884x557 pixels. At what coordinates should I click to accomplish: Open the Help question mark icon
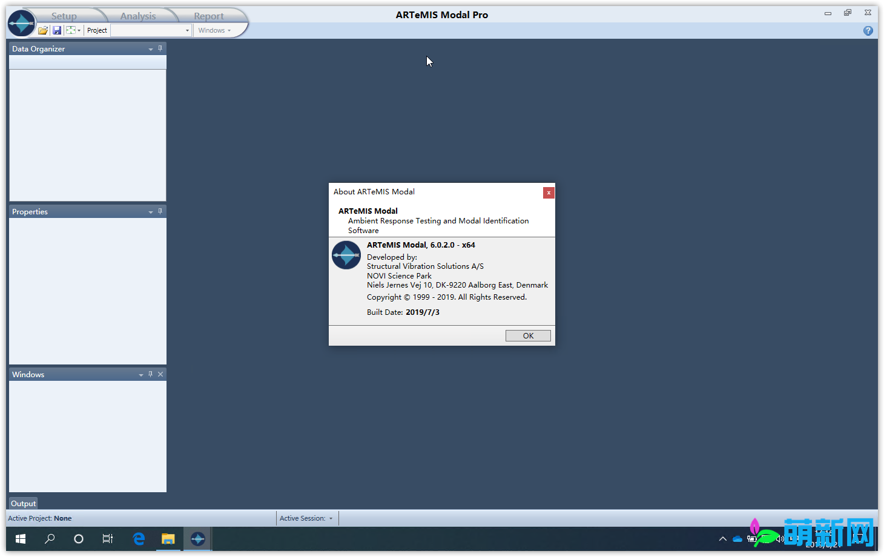click(x=868, y=31)
